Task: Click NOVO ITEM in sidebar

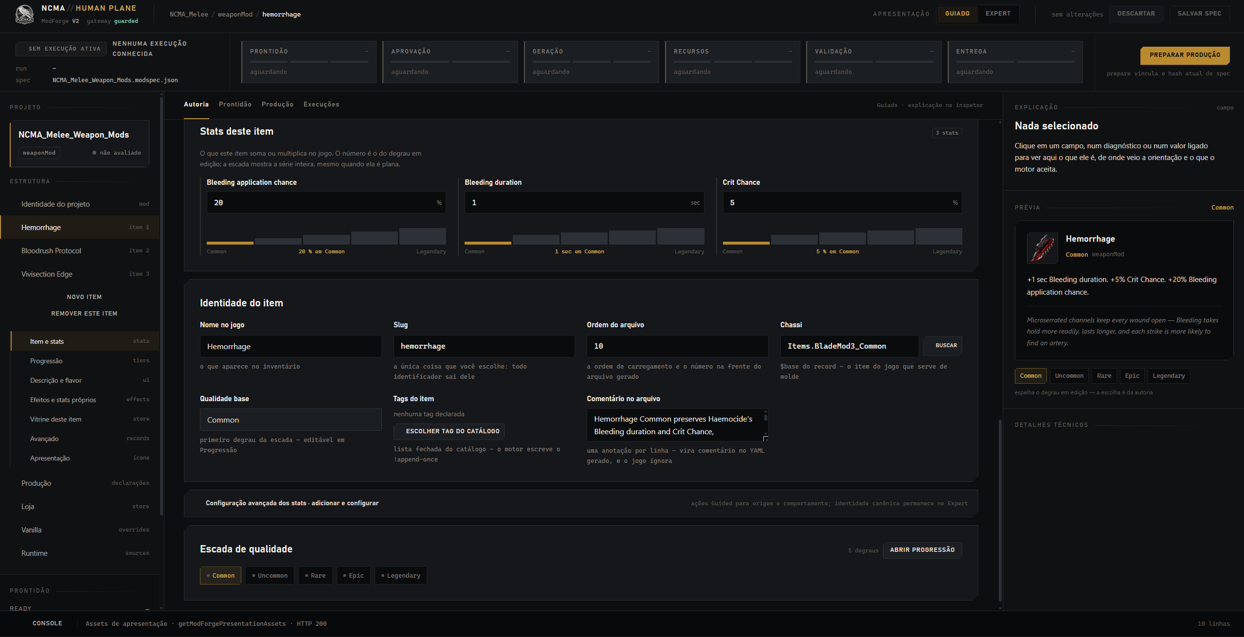Action: coord(84,297)
